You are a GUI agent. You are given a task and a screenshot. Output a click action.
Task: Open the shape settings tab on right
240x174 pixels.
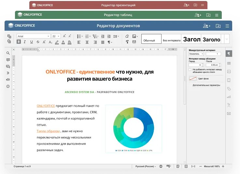pyautogui.click(x=229, y=89)
